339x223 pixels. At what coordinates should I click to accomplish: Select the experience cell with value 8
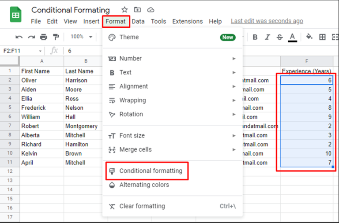[307, 108]
